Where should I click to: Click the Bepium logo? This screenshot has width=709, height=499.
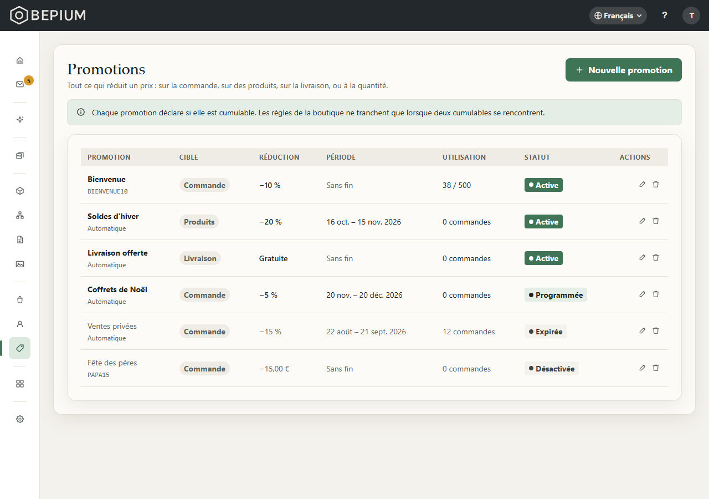click(48, 16)
